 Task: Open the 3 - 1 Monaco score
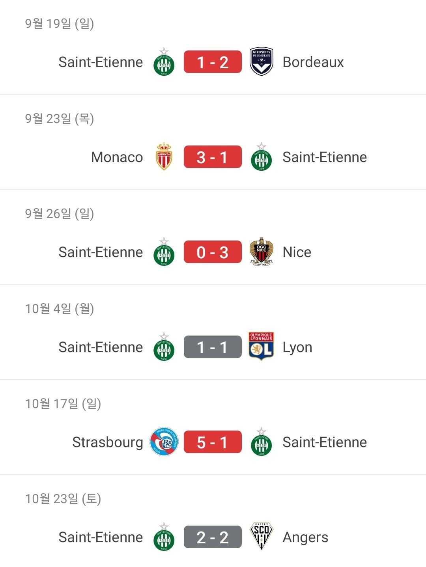point(213,157)
